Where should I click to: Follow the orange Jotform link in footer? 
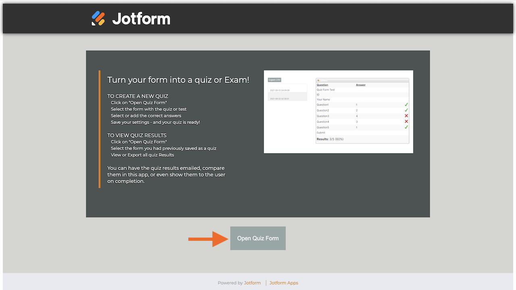click(252, 283)
